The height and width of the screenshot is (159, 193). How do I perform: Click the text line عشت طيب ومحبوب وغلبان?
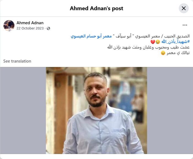tap(166, 47)
